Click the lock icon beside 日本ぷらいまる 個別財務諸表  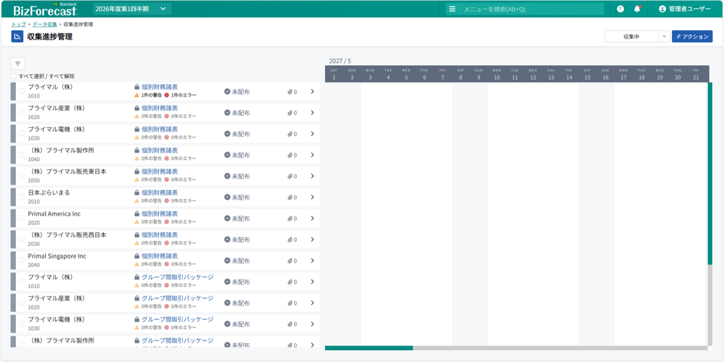tap(136, 193)
